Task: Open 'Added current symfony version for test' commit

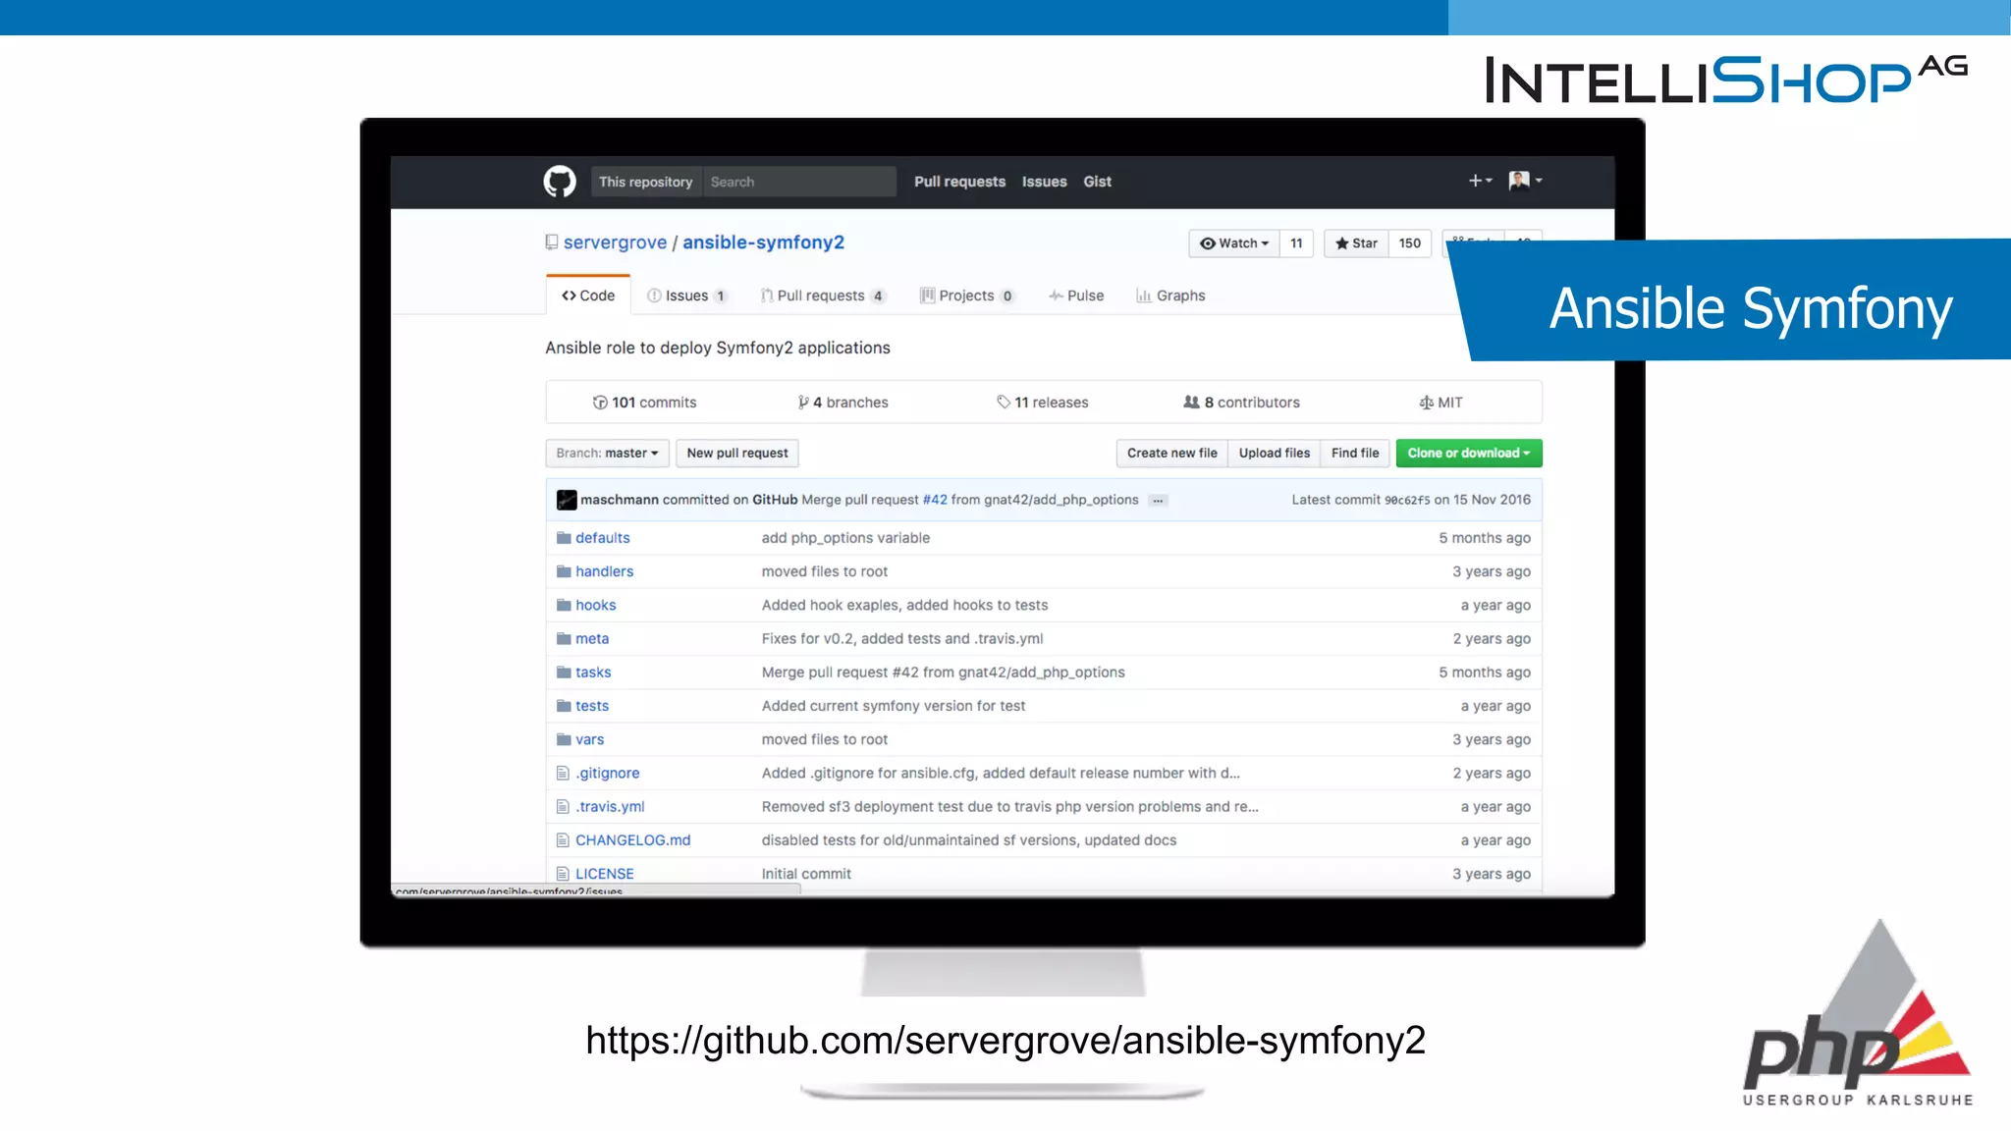Action: coord(894,706)
